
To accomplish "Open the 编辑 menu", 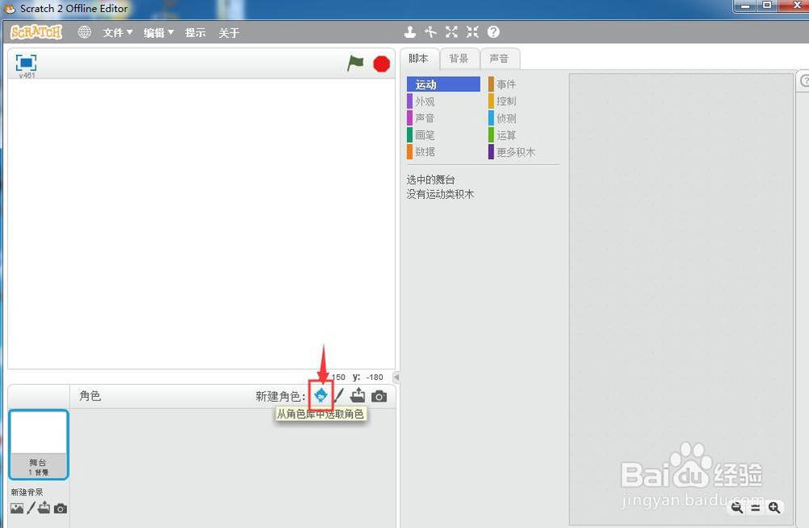I will click(159, 32).
